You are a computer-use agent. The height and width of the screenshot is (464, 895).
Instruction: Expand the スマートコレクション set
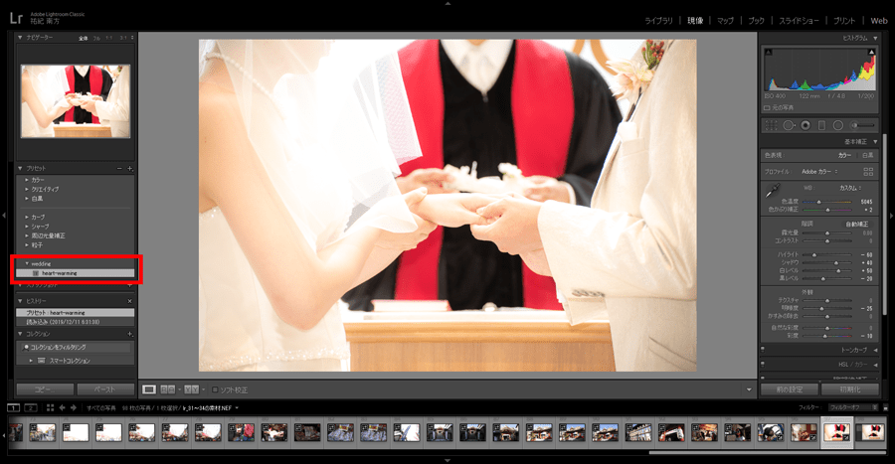tap(31, 361)
